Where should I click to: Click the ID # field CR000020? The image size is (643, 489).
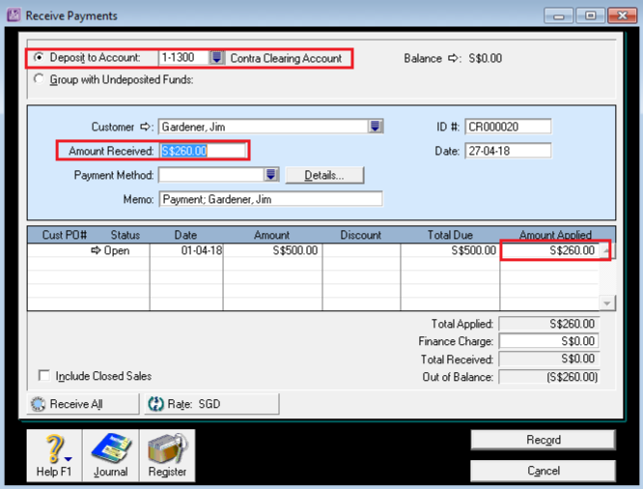(x=508, y=127)
